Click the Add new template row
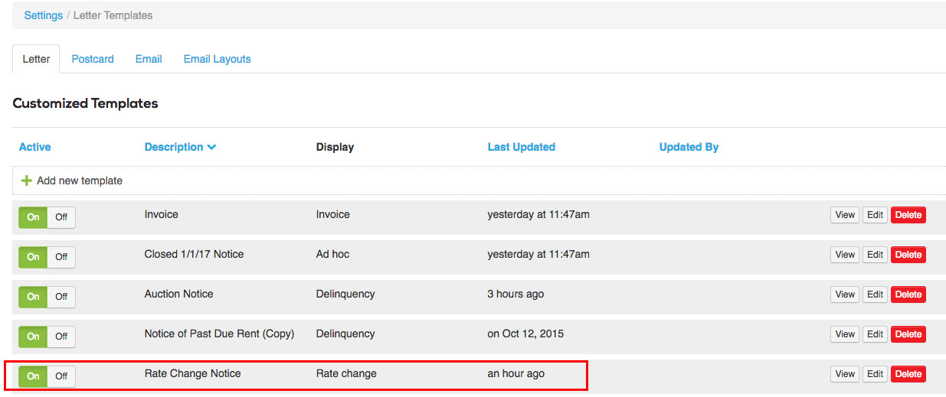This screenshot has width=946, height=397. click(479, 181)
